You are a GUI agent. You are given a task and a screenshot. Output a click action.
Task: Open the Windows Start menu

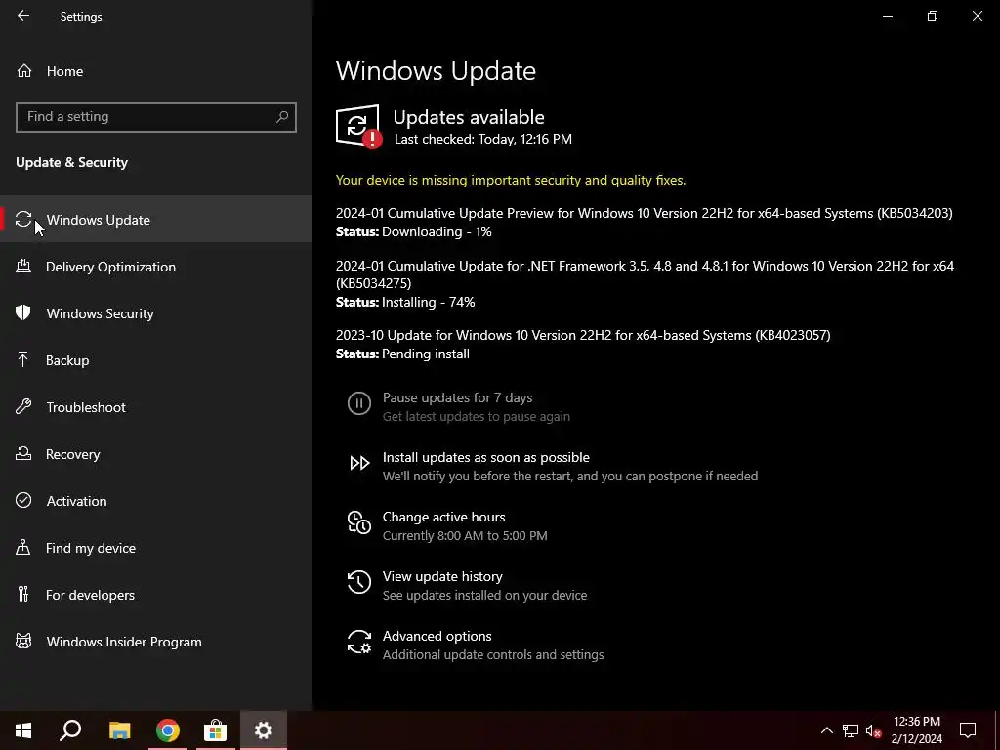pos(23,730)
